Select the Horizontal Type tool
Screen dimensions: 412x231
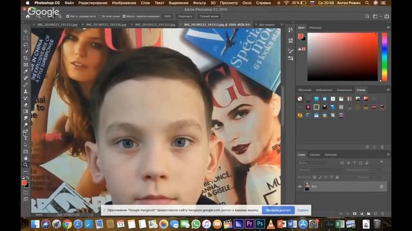coord(26,138)
